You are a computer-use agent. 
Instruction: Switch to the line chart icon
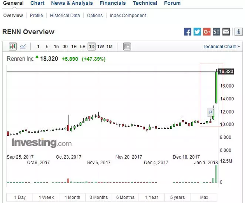23,47
